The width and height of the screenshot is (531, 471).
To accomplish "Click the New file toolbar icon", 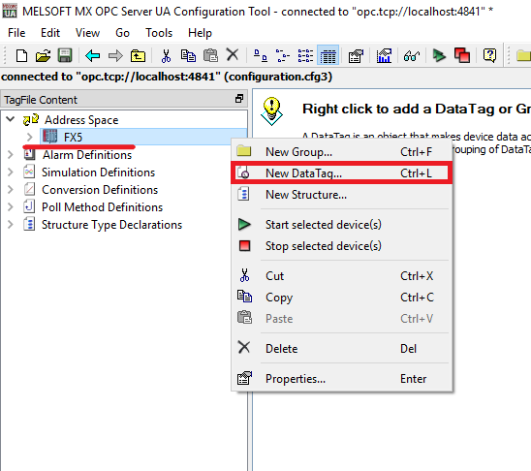I will pyautogui.click(x=21, y=55).
